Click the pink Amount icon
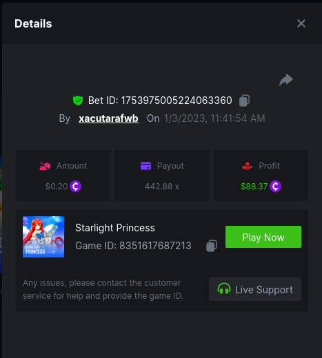This screenshot has height=358, width=322. [45, 166]
